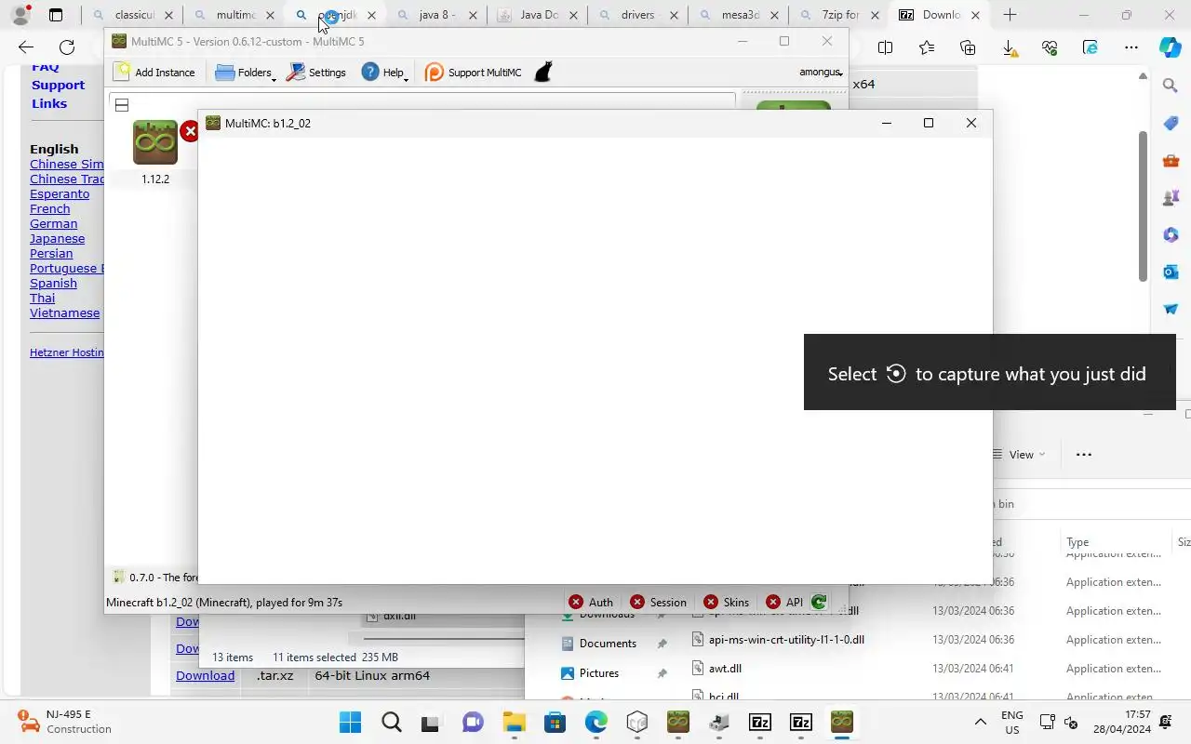Open the Outlook icon in Edge sidebar
The height and width of the screenshot is (744, 1191).
(x=1171, y=272)
